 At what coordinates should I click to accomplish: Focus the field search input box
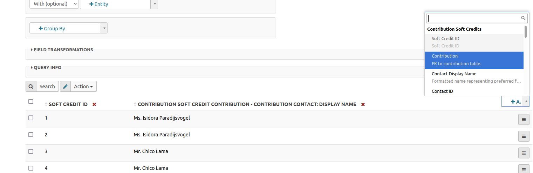pos(474,18)
